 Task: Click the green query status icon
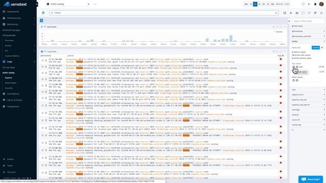click(x=43, y=13)
